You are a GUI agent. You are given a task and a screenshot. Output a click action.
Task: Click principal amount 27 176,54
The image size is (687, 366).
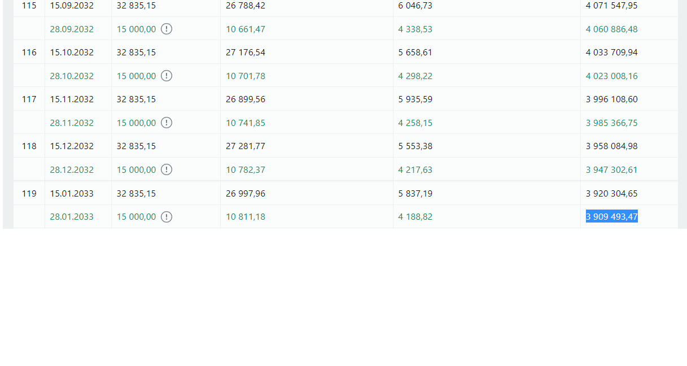[x=246, y=53]
